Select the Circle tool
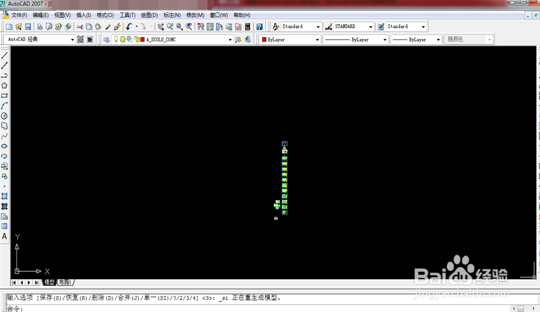Image resolution: width=540 pixels, height=312 pixels. pos(5,116)
